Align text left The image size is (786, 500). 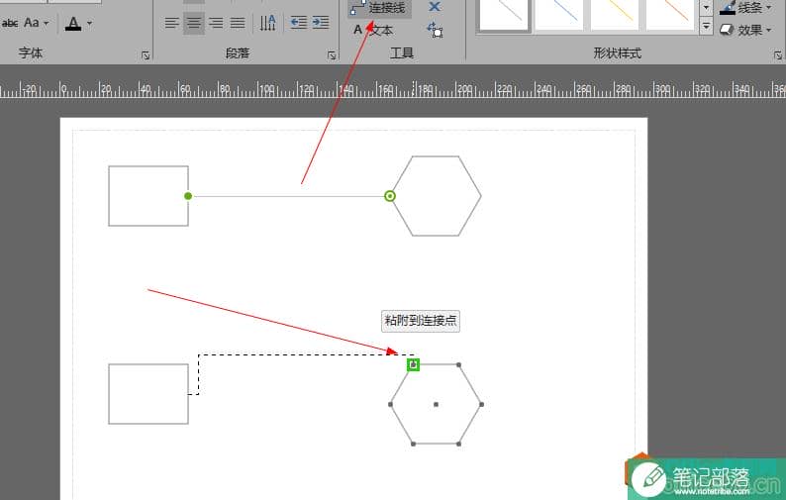click(x=172, y=23)
